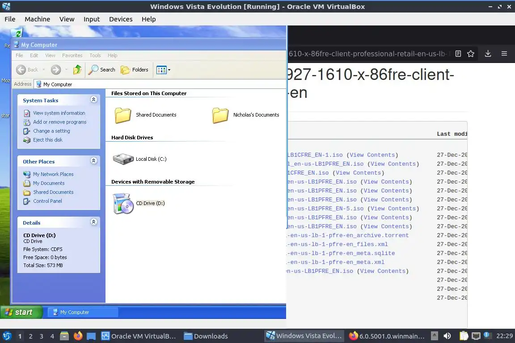Open My Network Places in Other Places
515x343 pixels.
pos(53,174)
